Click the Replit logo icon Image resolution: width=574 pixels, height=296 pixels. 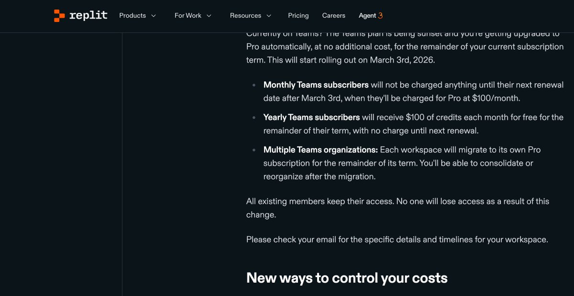pos(59,16)
